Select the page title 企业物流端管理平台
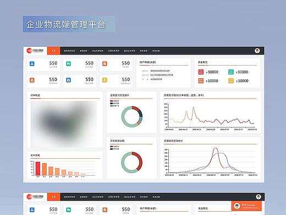 click(66, 24)
